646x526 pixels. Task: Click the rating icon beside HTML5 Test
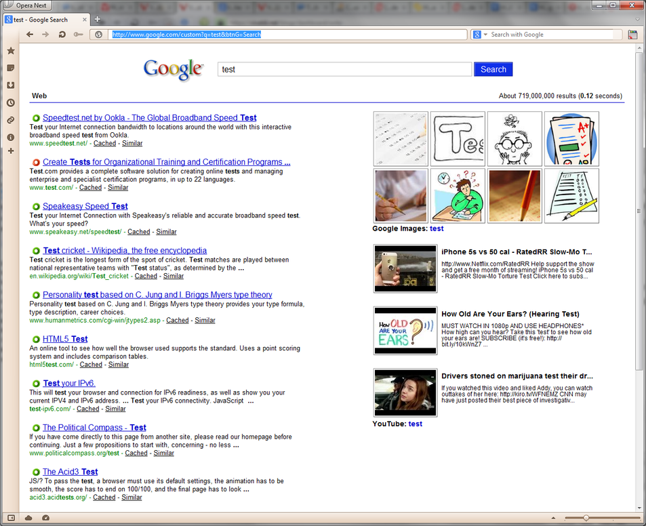point(36,340)
